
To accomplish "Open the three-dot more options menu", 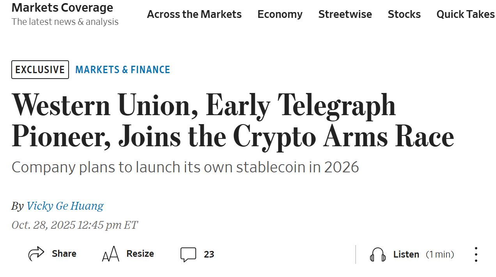I will pyautogui.click(x=476, y=254).
